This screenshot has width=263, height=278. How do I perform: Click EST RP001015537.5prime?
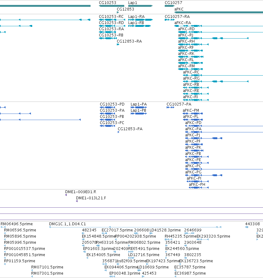tap(24, 249)
